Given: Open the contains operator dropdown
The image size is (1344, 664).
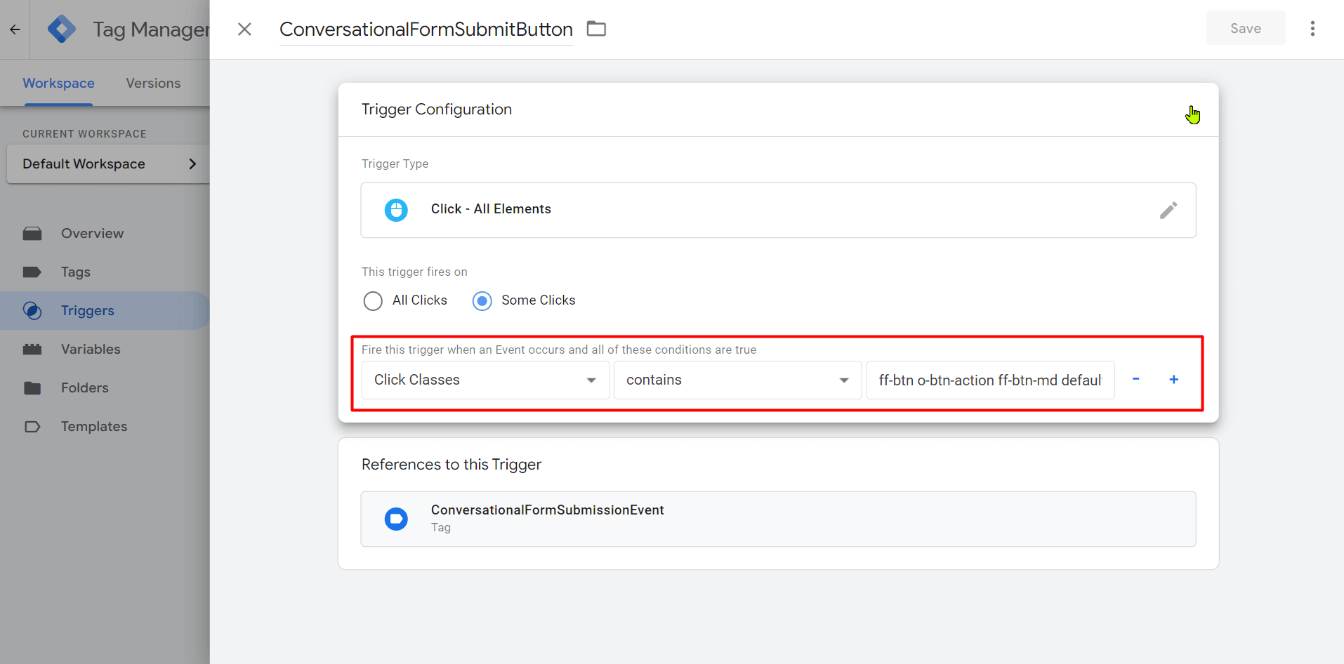Looking at the screenshot, I should tap(737, 380).
